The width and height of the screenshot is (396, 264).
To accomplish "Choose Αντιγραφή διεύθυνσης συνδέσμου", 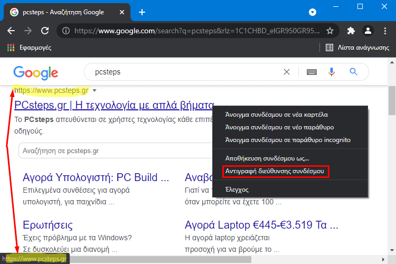I will tap(290, 171).
